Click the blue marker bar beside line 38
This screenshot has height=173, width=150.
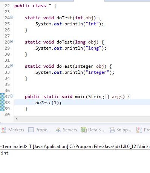pyautogui.click(x=2, y=102)
